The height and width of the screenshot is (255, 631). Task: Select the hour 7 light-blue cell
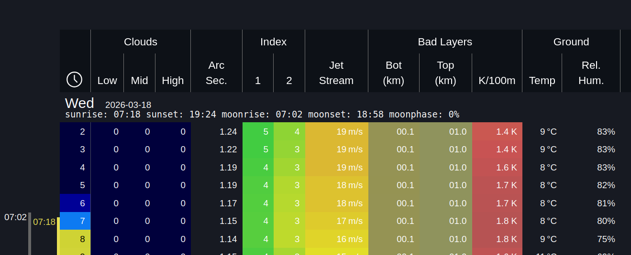tap(75, 221)
